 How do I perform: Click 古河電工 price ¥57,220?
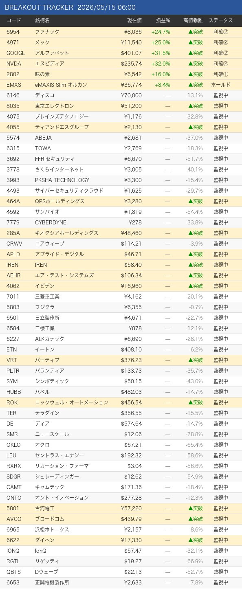(131, 508)
